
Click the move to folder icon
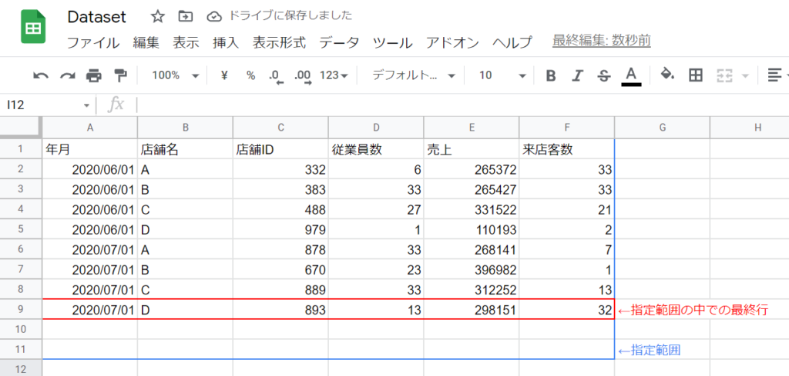[x=185, y=16]
